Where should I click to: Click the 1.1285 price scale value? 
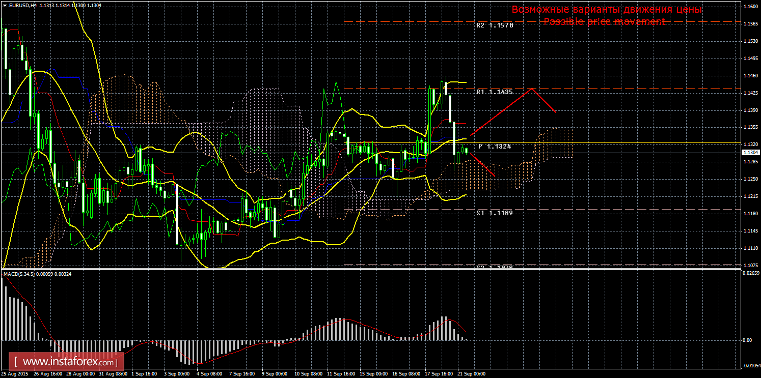(750, 162)
